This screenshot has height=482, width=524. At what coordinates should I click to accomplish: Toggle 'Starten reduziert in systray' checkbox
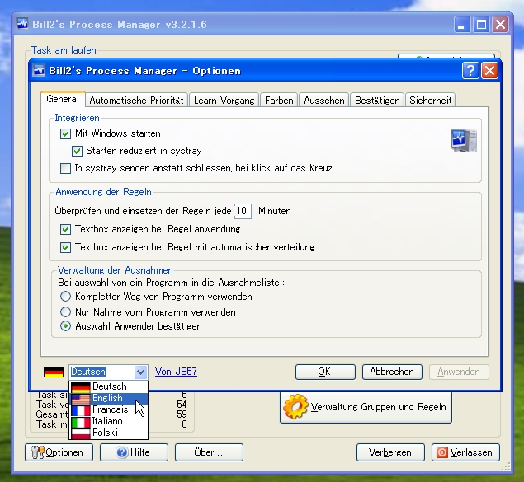click(x=77, y=151)
